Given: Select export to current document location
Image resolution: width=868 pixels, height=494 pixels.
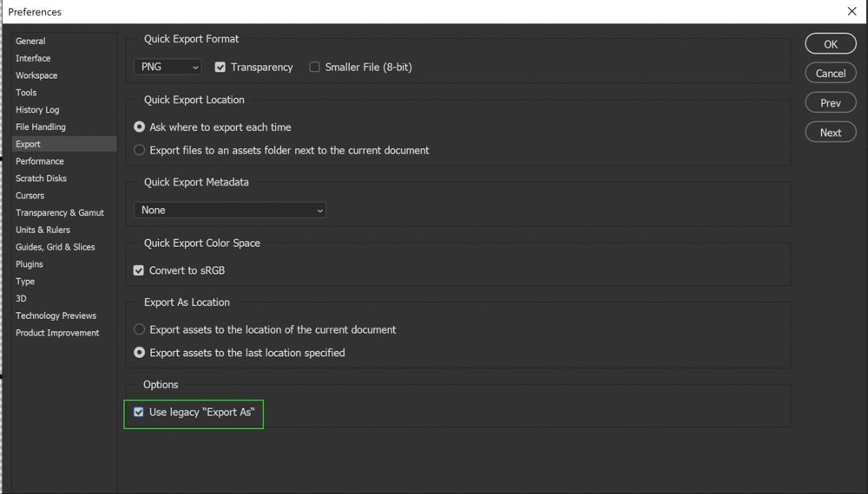Looking at the screenshot, I should (x=140, y=329).
